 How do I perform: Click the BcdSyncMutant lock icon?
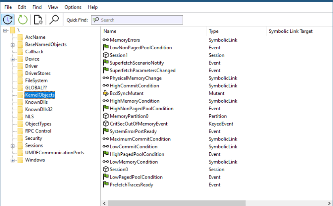(106, 93)
